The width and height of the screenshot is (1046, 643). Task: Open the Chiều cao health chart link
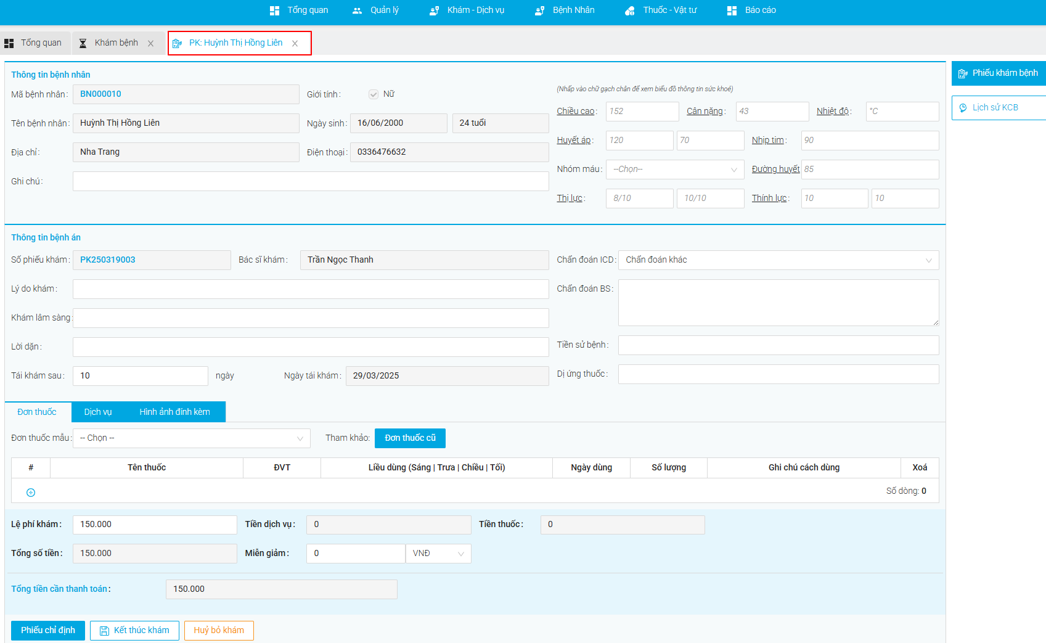576,112
